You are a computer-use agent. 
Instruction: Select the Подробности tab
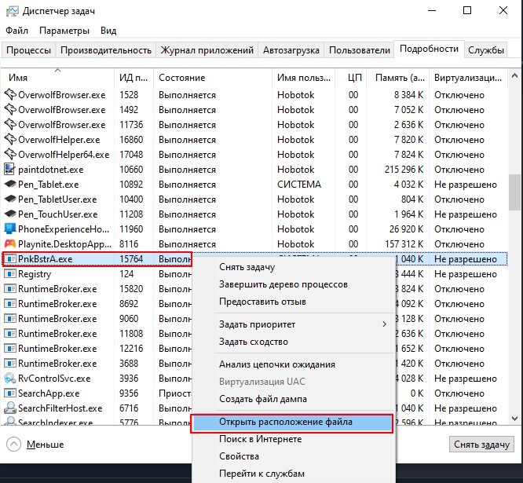430,49
